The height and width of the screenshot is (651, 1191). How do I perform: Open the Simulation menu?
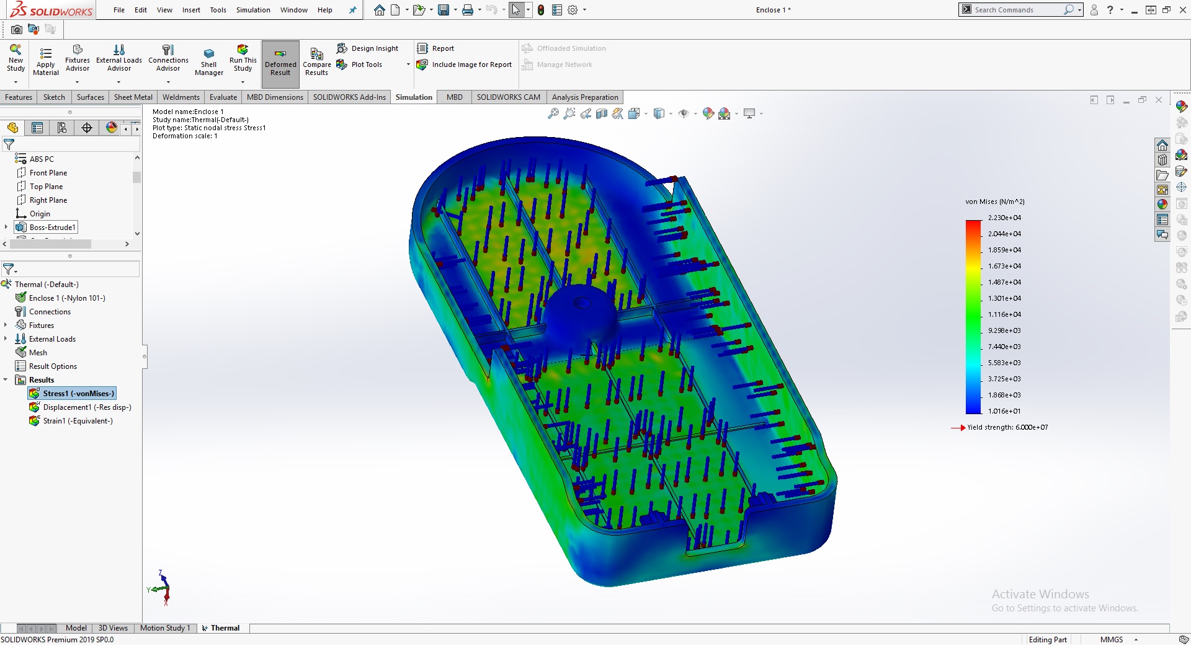(x=253, y=10)
